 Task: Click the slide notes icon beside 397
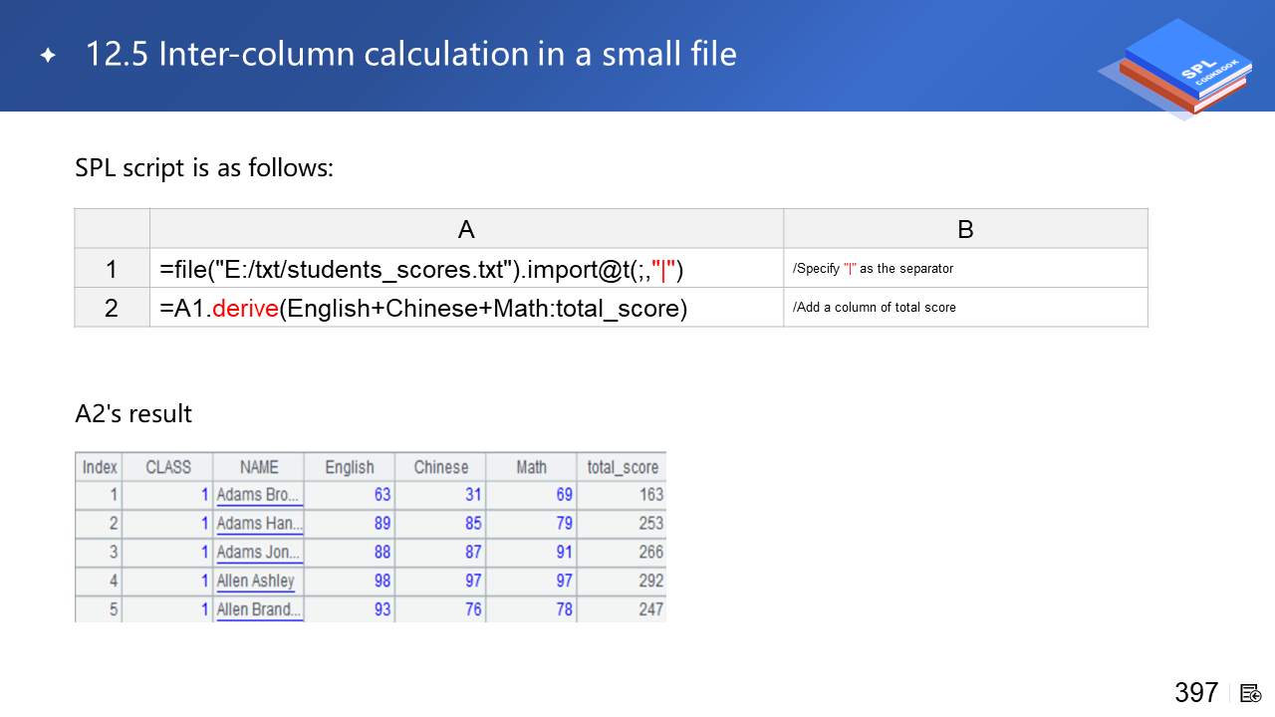pyautogui.click(x=1250, y=693)
